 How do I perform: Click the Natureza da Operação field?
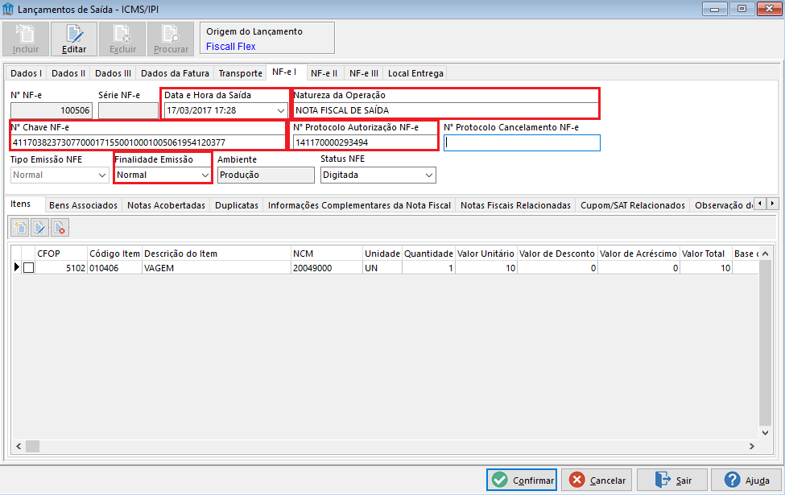pos(445,110)
